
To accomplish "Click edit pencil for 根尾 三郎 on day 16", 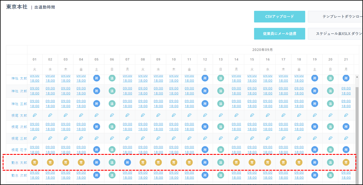I will click(x=267, y=138).
